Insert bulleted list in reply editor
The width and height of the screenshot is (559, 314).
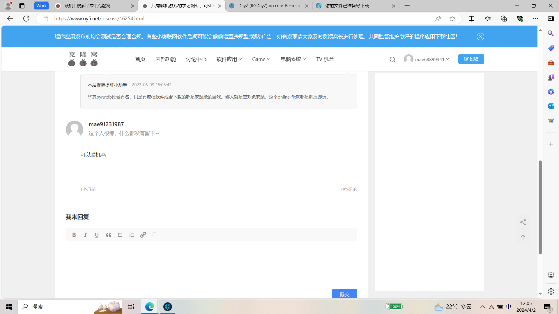[120, 235]
